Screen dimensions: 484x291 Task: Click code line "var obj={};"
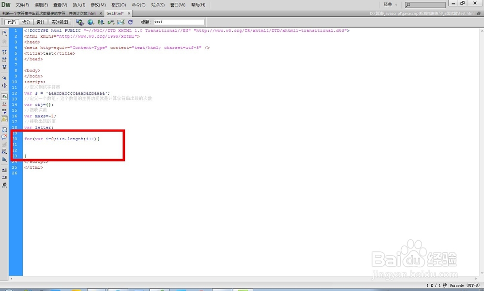point(39,105)
